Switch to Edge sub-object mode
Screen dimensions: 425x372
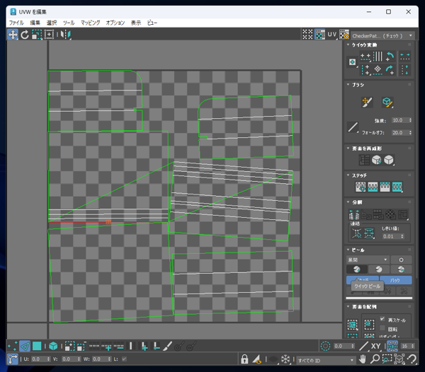25,346
